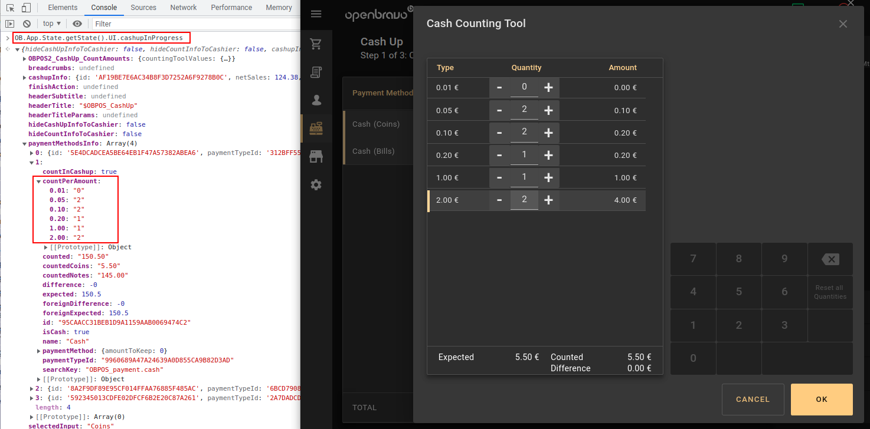This screenshot has height=429, width=870.
Task: Tap keypad number 9
Action: pos(784,259)
